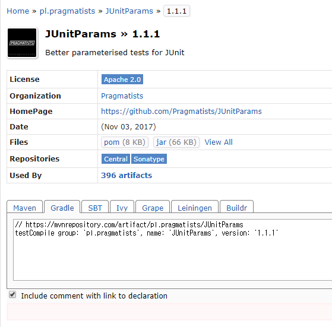Click the Used By row label
Image resolution: width=332 pixels, height=327 pixels.
[x=26, y=175]
